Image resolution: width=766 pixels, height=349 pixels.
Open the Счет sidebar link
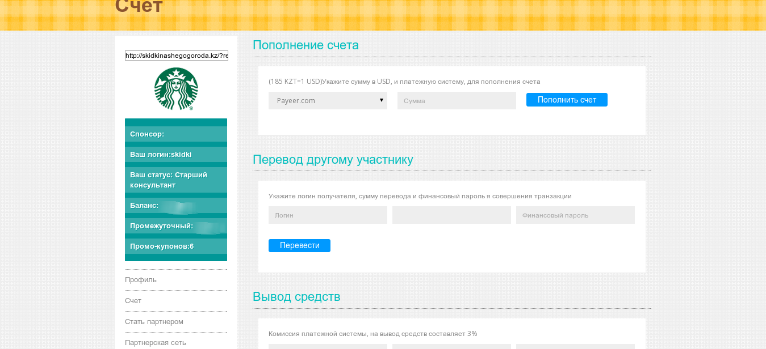click(x=133, y=301)
